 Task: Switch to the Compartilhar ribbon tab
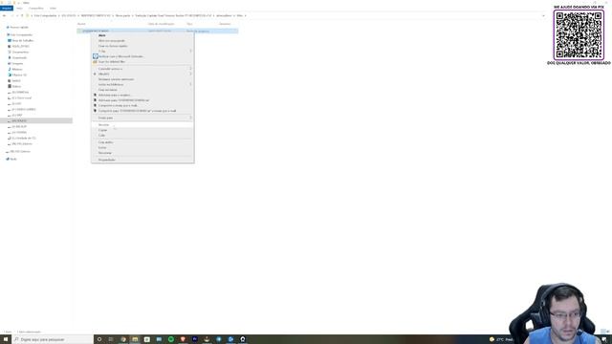[x=36, y=9]
